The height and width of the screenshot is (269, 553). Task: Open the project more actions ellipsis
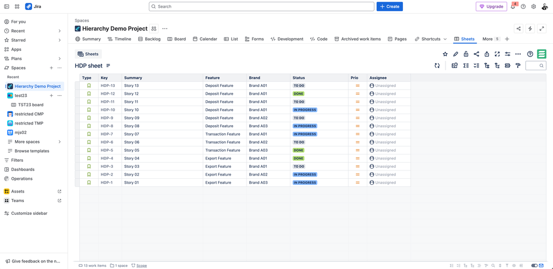[165, 29]
